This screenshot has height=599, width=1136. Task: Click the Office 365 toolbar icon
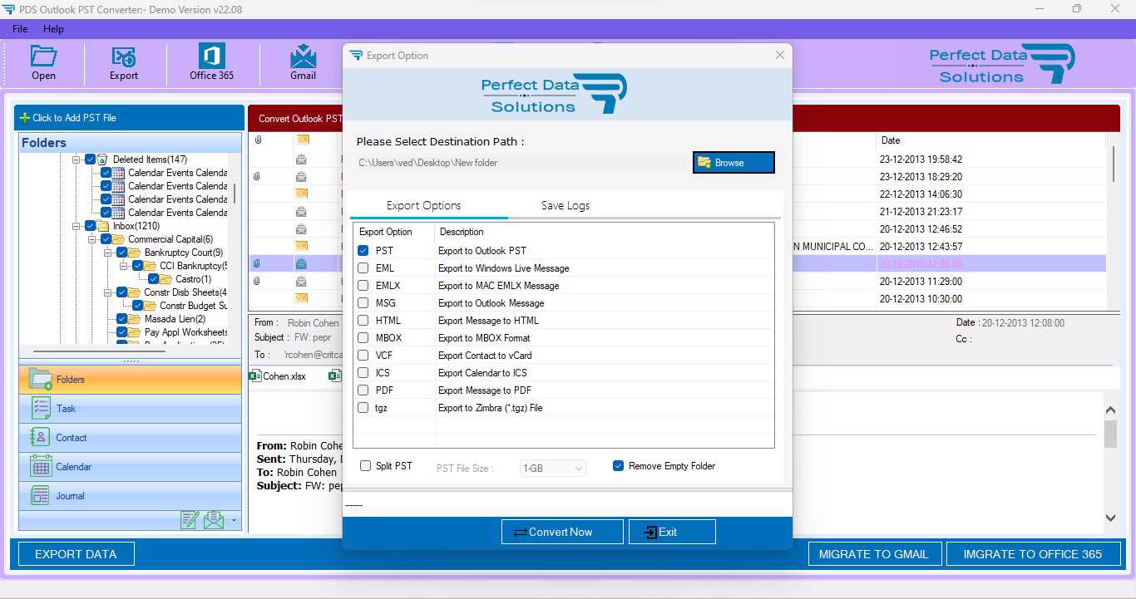(x=212, y=56)
